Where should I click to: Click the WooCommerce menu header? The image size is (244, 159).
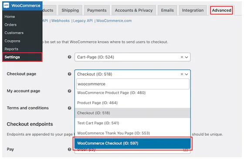22,6
